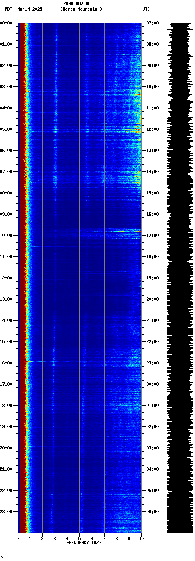
Task: Click the 05:00 PDT time label
Action: (6, 129)
